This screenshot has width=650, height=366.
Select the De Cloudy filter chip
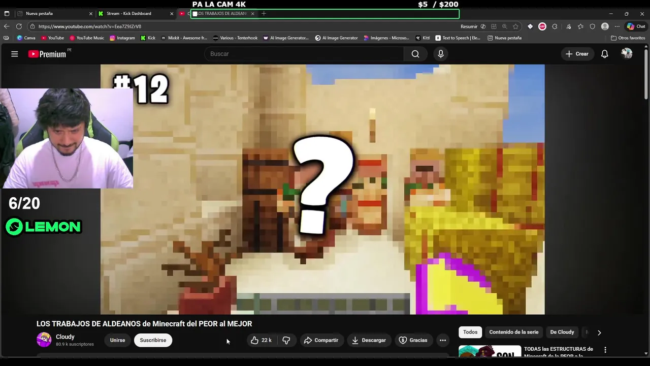(562, 332)
